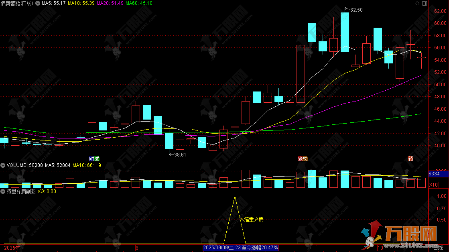
Task: Click the MA60: 45.19 indicator value
Action: (139, 3)
